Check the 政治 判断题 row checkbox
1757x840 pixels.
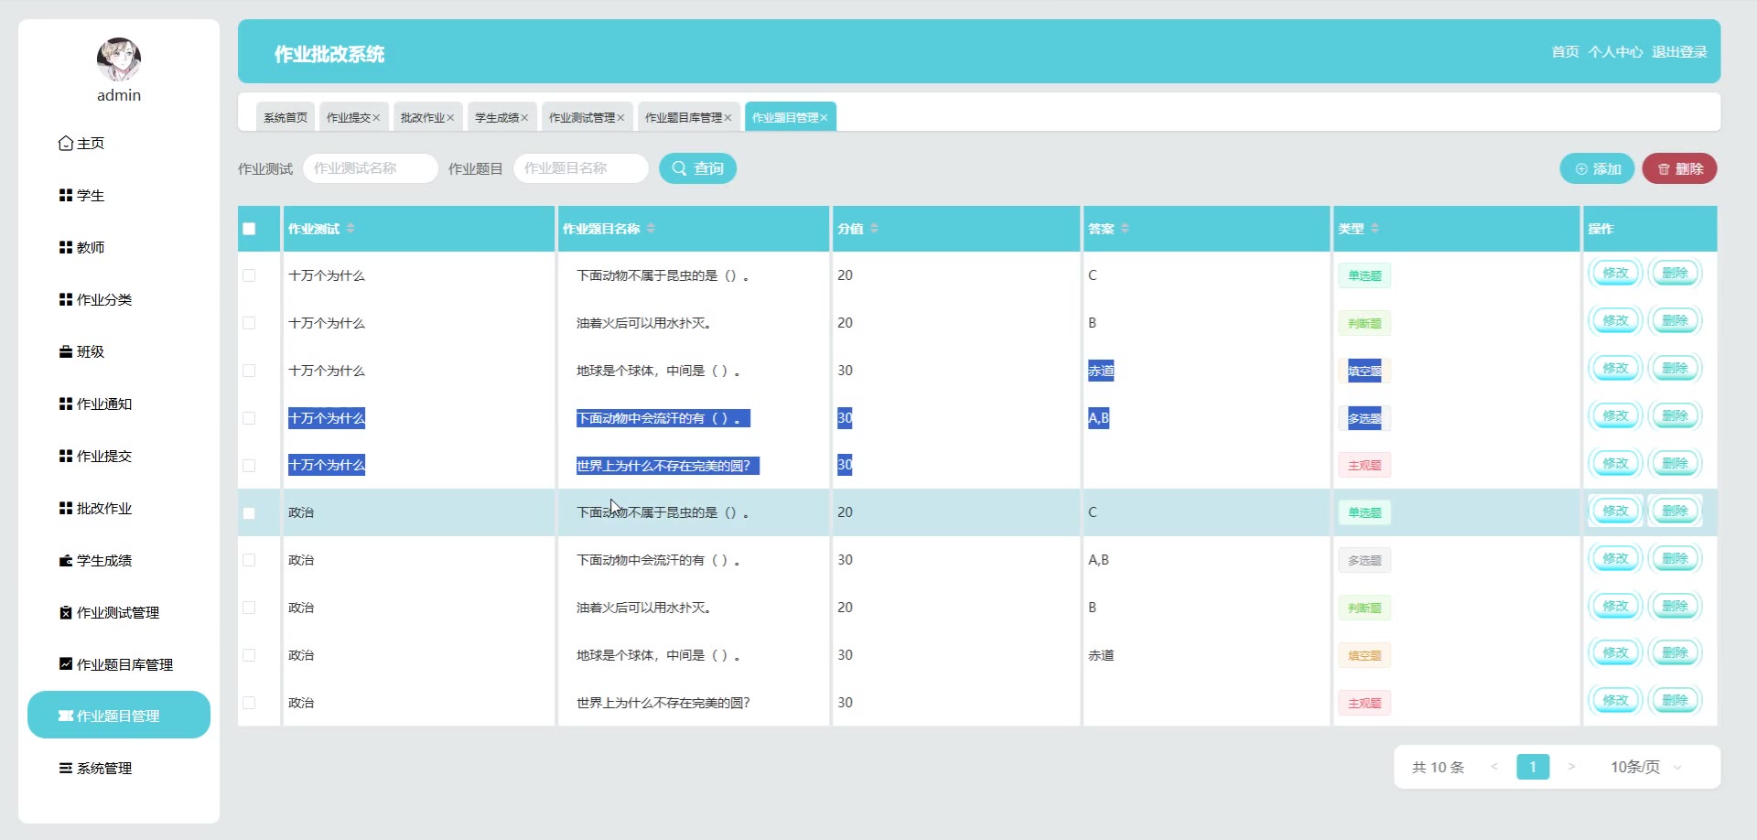click(x=249, y=608)
